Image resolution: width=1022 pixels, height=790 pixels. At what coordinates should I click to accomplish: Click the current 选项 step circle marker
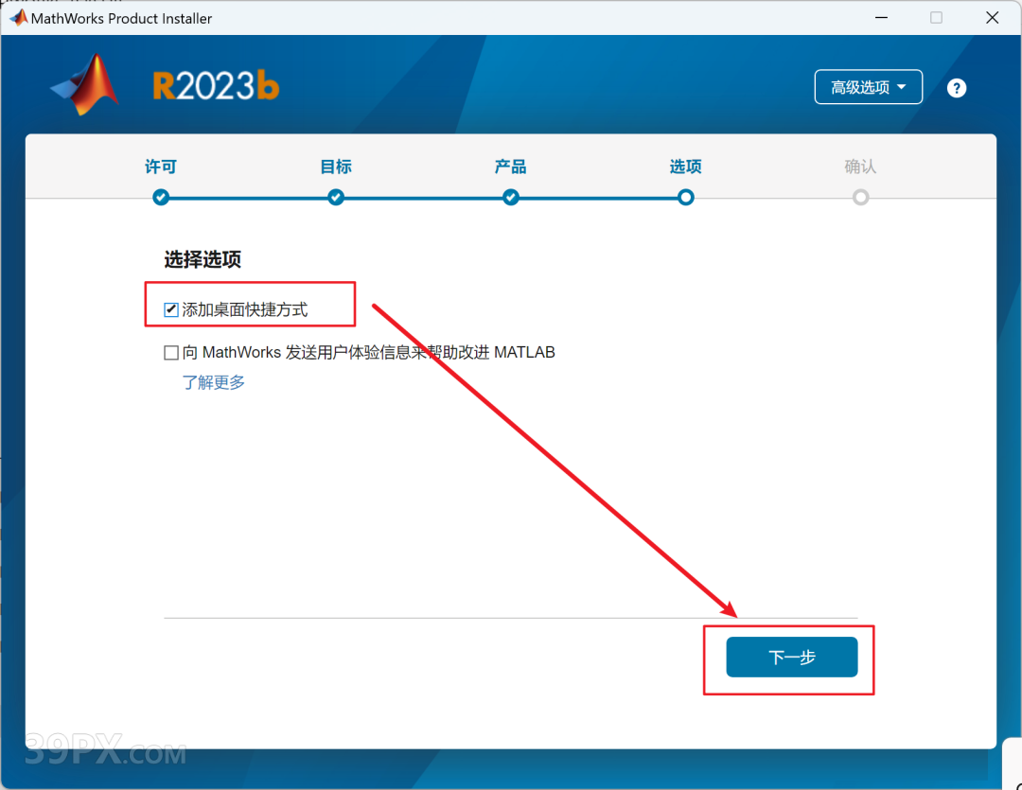tap(686, 197)
